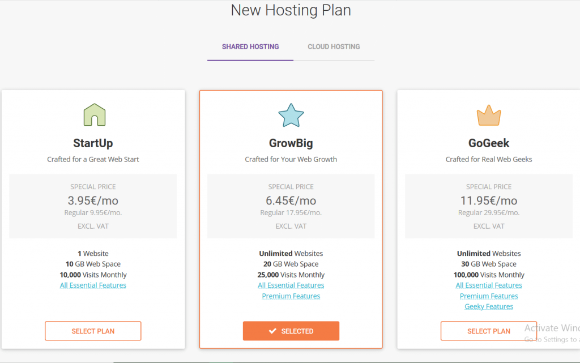Click the 6.45€/mo special price text
The width and height of the screenshot is (580, 363).
(291, 200)
